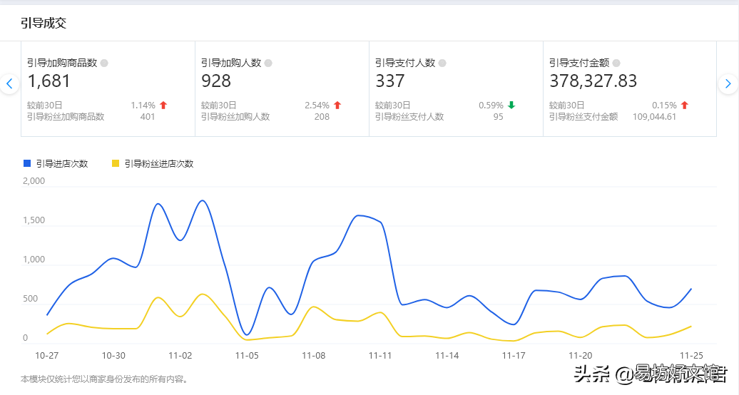Click the 11-05 x-axis date
Image resolution: width=739 pixels, height=395 pixels.
click(247, 356)
